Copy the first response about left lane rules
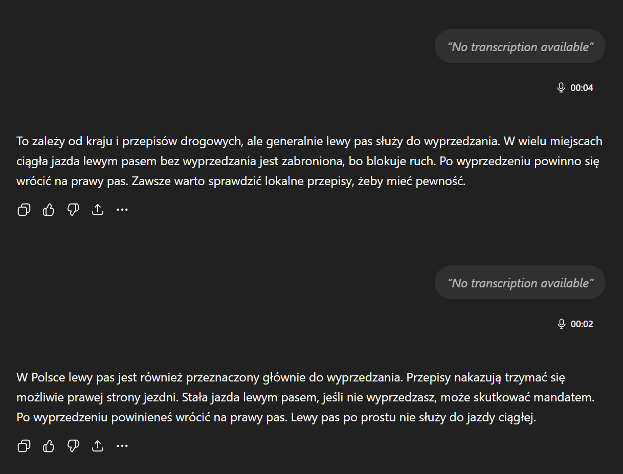623x474 pixels. point(24,210)
